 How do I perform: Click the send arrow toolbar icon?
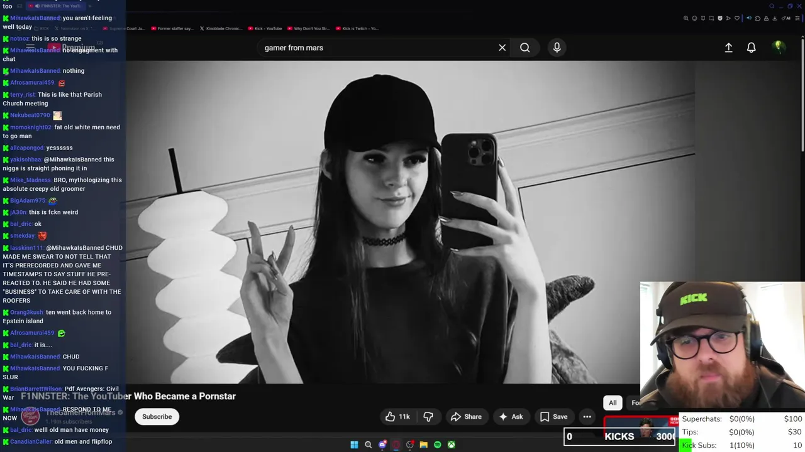[x=728, y=18]
